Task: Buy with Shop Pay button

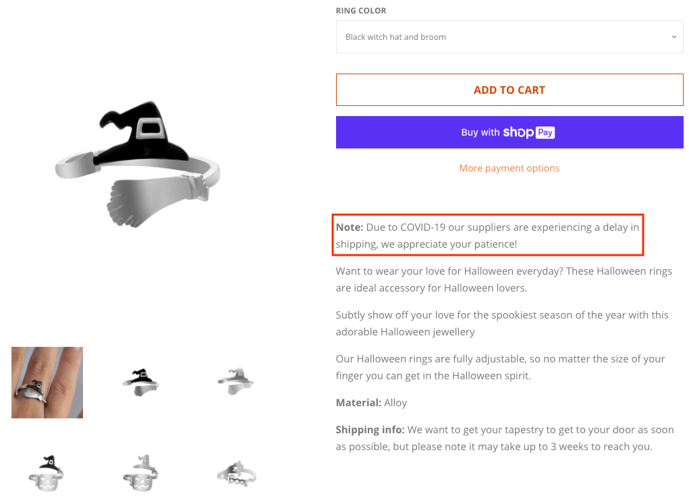Action: (x=509, y=132)
